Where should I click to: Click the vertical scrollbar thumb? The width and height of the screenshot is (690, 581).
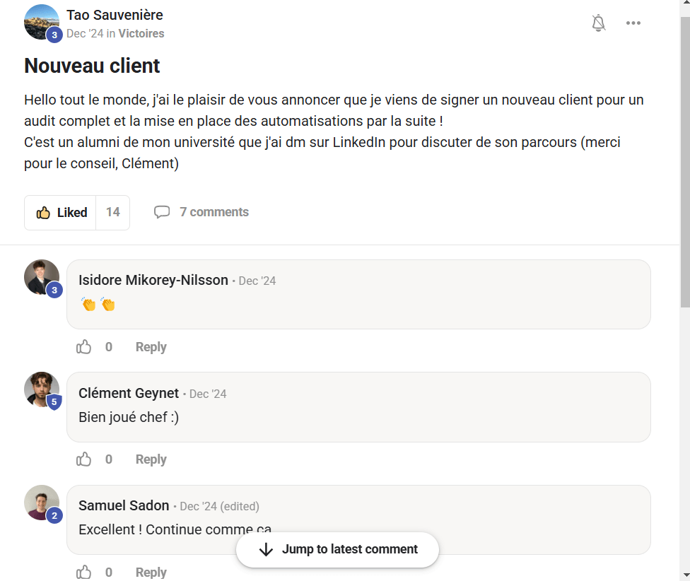click(x=684, y=163)
